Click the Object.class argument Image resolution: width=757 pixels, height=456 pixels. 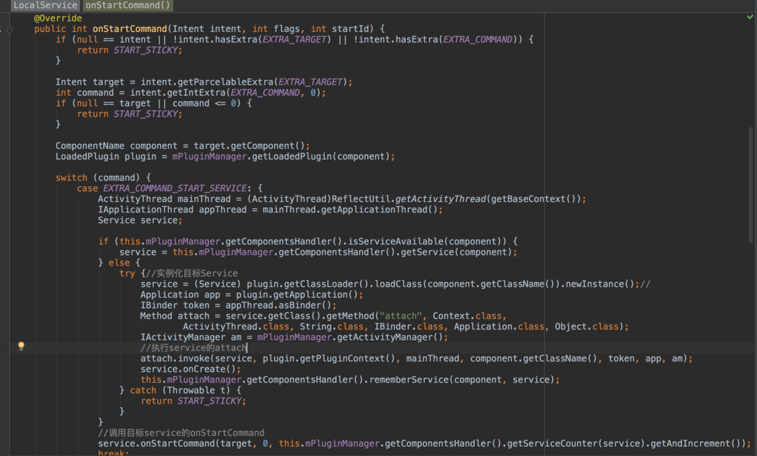[587, 327]
